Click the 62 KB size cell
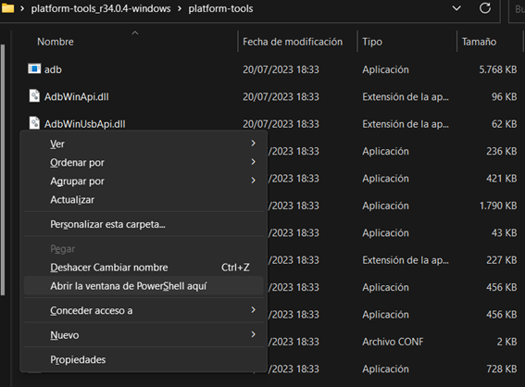525x387 pixels. click(504, 124)
